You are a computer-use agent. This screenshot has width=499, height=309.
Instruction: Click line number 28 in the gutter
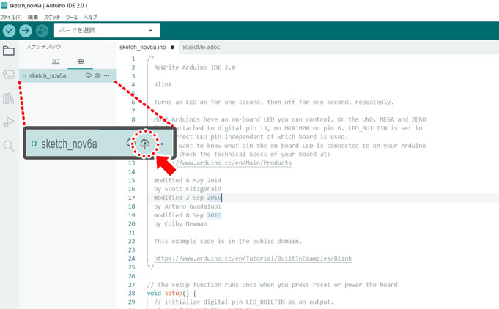132,294
